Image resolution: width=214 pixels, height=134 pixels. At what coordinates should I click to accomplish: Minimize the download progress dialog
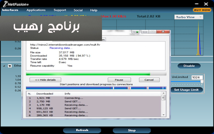tap(144, 32)
